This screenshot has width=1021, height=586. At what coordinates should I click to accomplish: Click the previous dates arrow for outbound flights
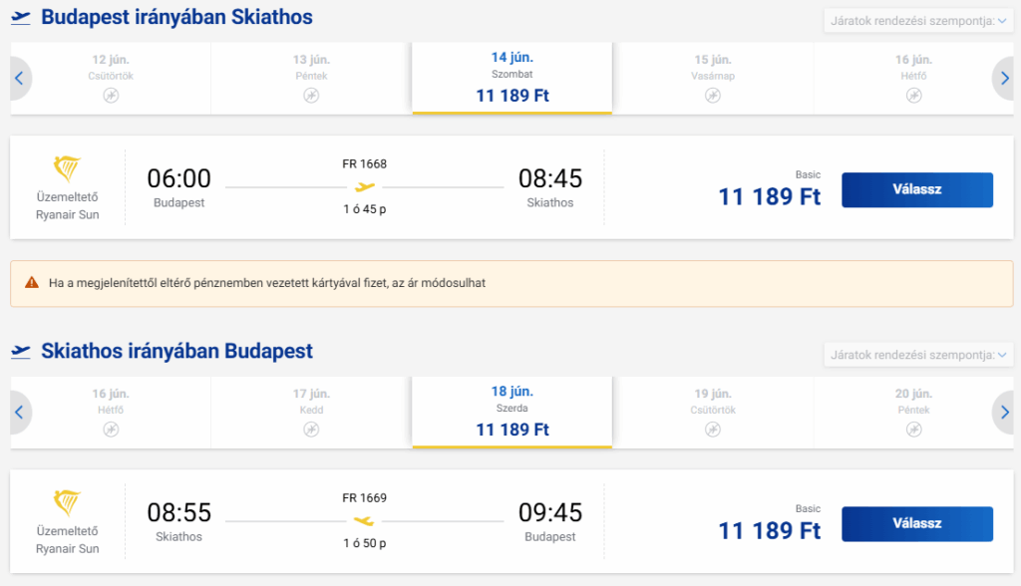[x=20, y=78]
